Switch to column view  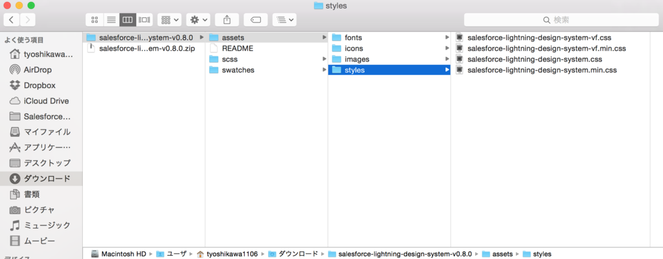coord(128,19)
